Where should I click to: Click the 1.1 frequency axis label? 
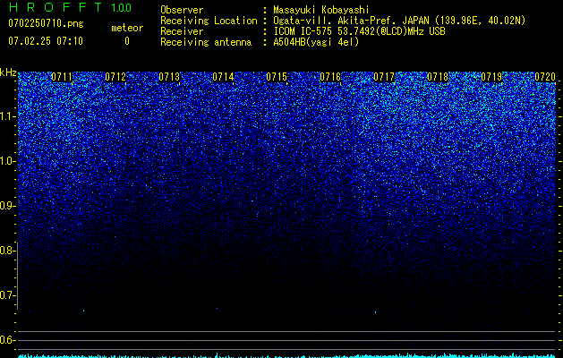pyautogui.click(x=7, y=116)
